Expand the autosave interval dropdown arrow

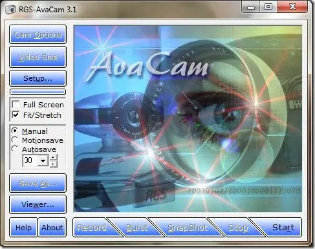[43, 160]
